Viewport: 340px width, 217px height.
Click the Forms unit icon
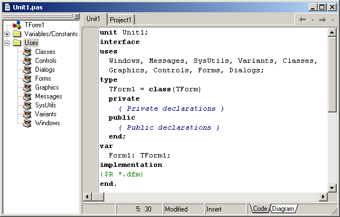click(x=27, y=78)
